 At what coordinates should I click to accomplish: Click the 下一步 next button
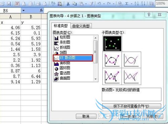point(131,116)
